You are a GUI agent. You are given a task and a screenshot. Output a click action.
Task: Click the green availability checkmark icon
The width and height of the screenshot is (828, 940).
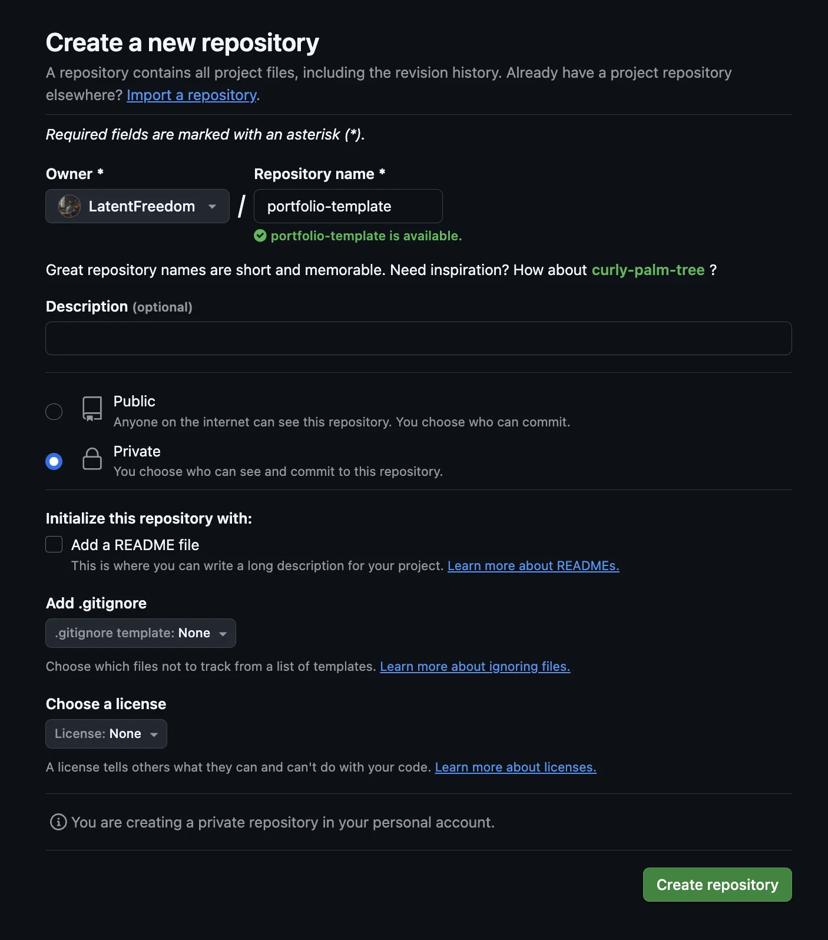(260, 236)
